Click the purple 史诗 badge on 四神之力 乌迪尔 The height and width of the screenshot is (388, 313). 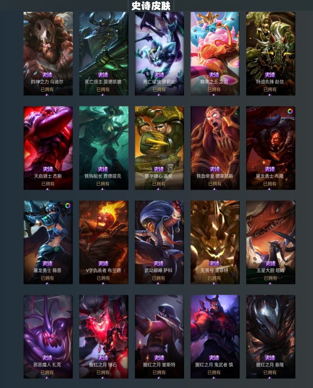(47, 75)
